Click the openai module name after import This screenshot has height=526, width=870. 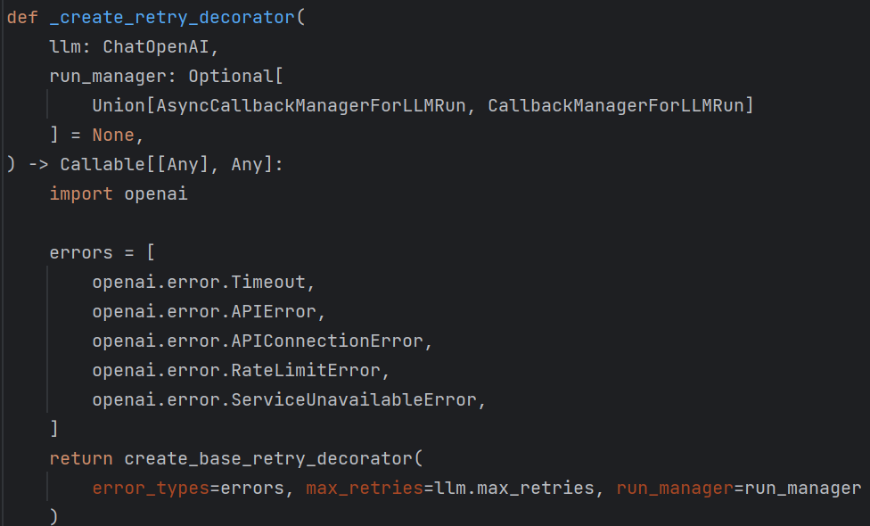156,193
